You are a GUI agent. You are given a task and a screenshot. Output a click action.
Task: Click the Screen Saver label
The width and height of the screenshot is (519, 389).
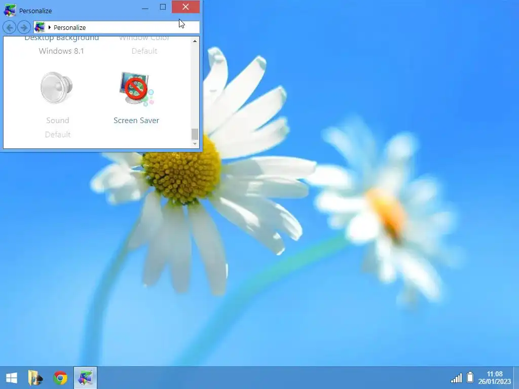[136, 121]
